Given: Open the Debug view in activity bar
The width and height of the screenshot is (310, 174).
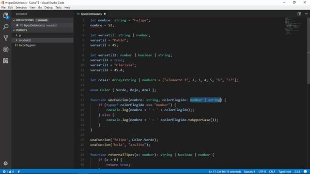Looking at the screenshot, I should [x=6, y=49].
